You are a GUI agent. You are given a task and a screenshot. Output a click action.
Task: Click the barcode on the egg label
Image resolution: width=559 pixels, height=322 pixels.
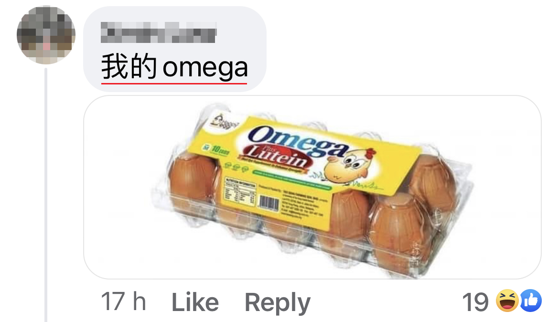(269, 202)
